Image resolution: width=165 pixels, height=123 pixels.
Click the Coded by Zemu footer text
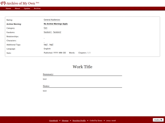click(x=96, y=121)
